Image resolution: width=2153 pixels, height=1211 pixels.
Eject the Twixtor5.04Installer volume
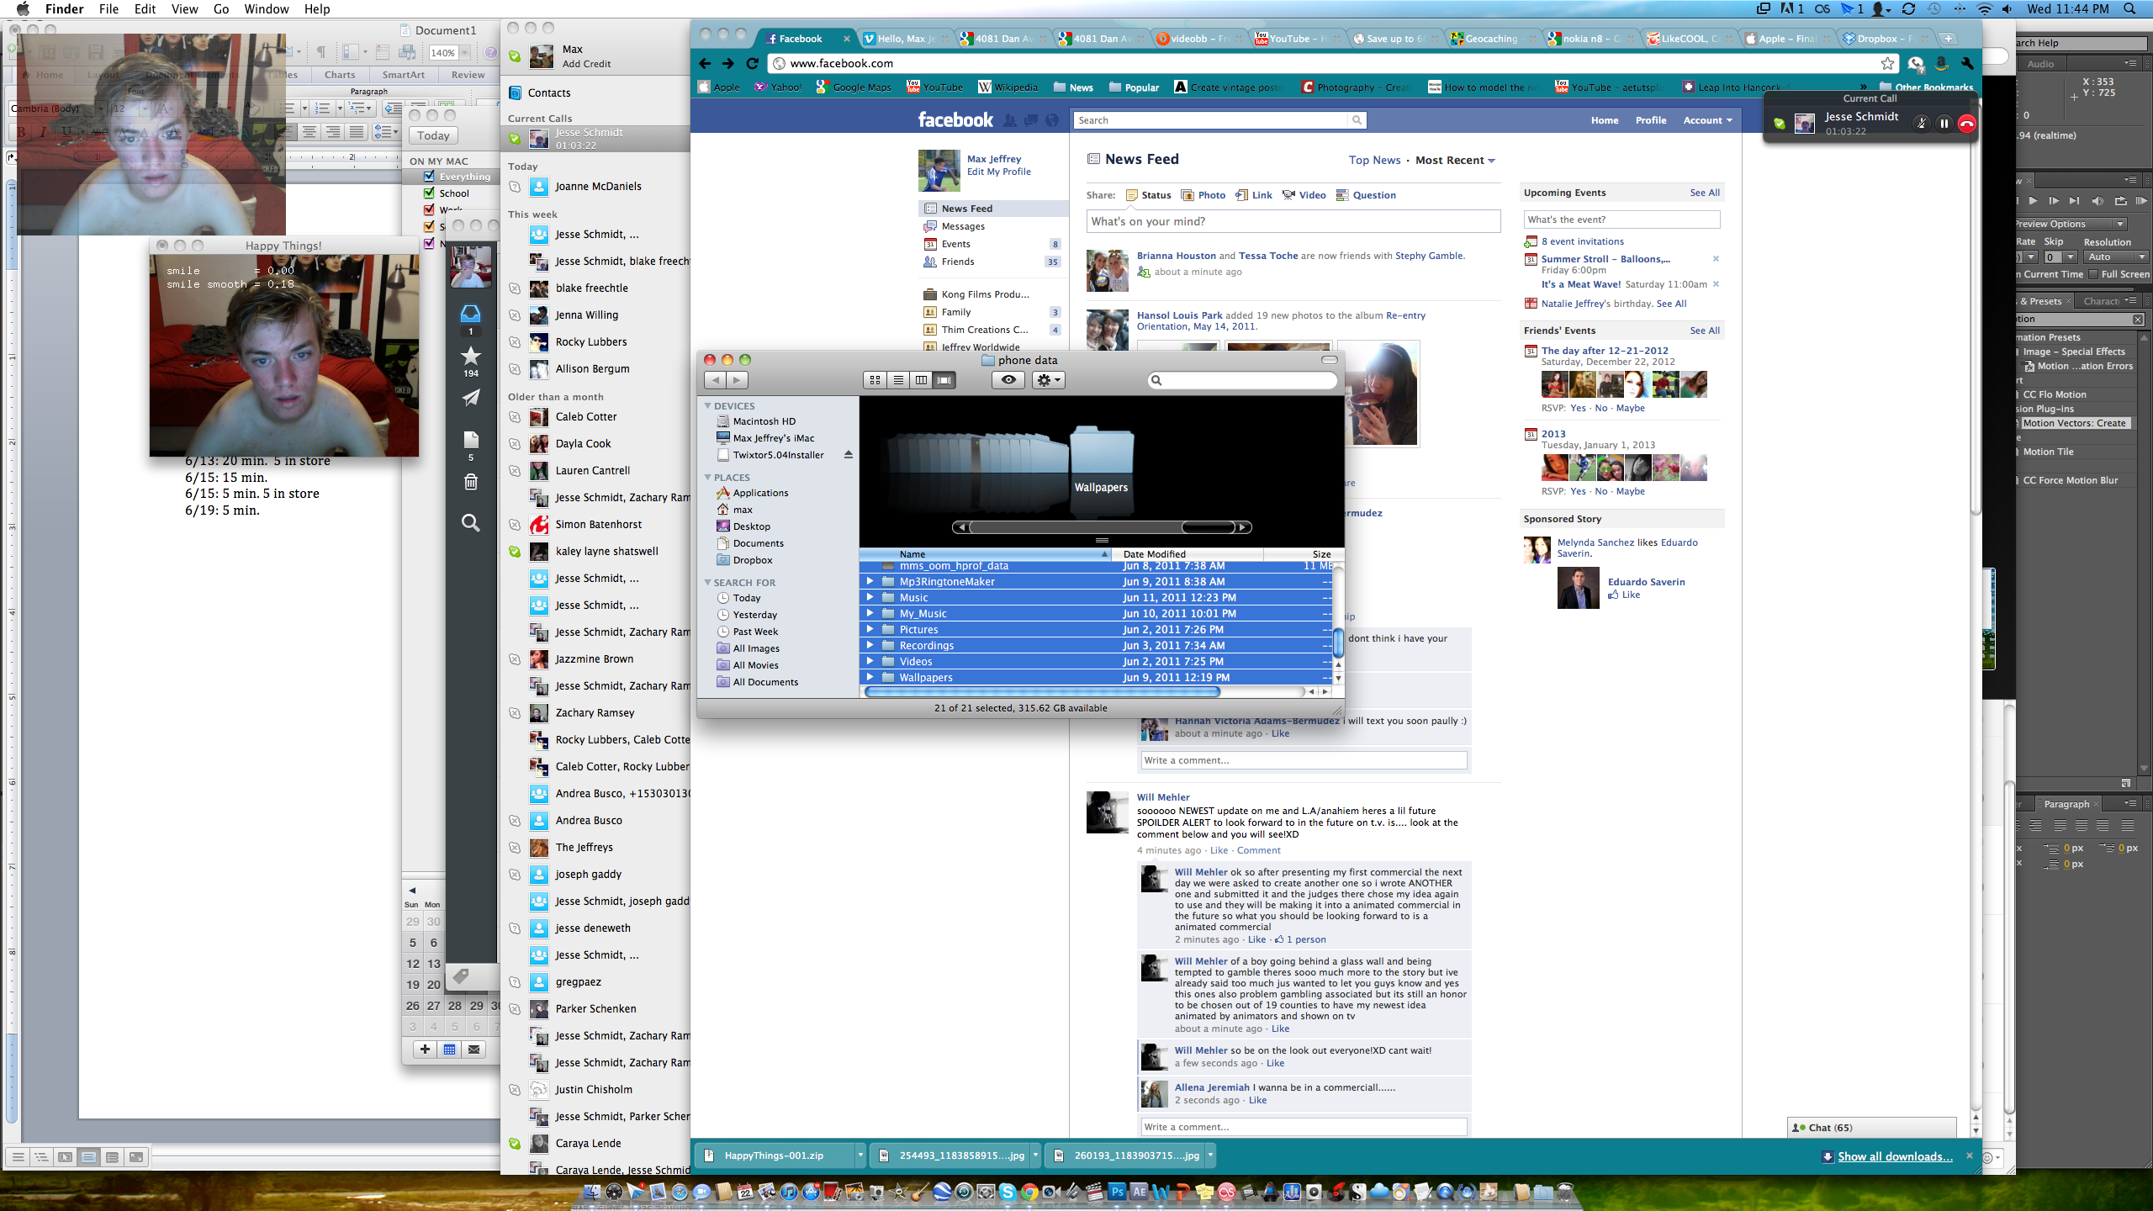(x=848, y=455)
